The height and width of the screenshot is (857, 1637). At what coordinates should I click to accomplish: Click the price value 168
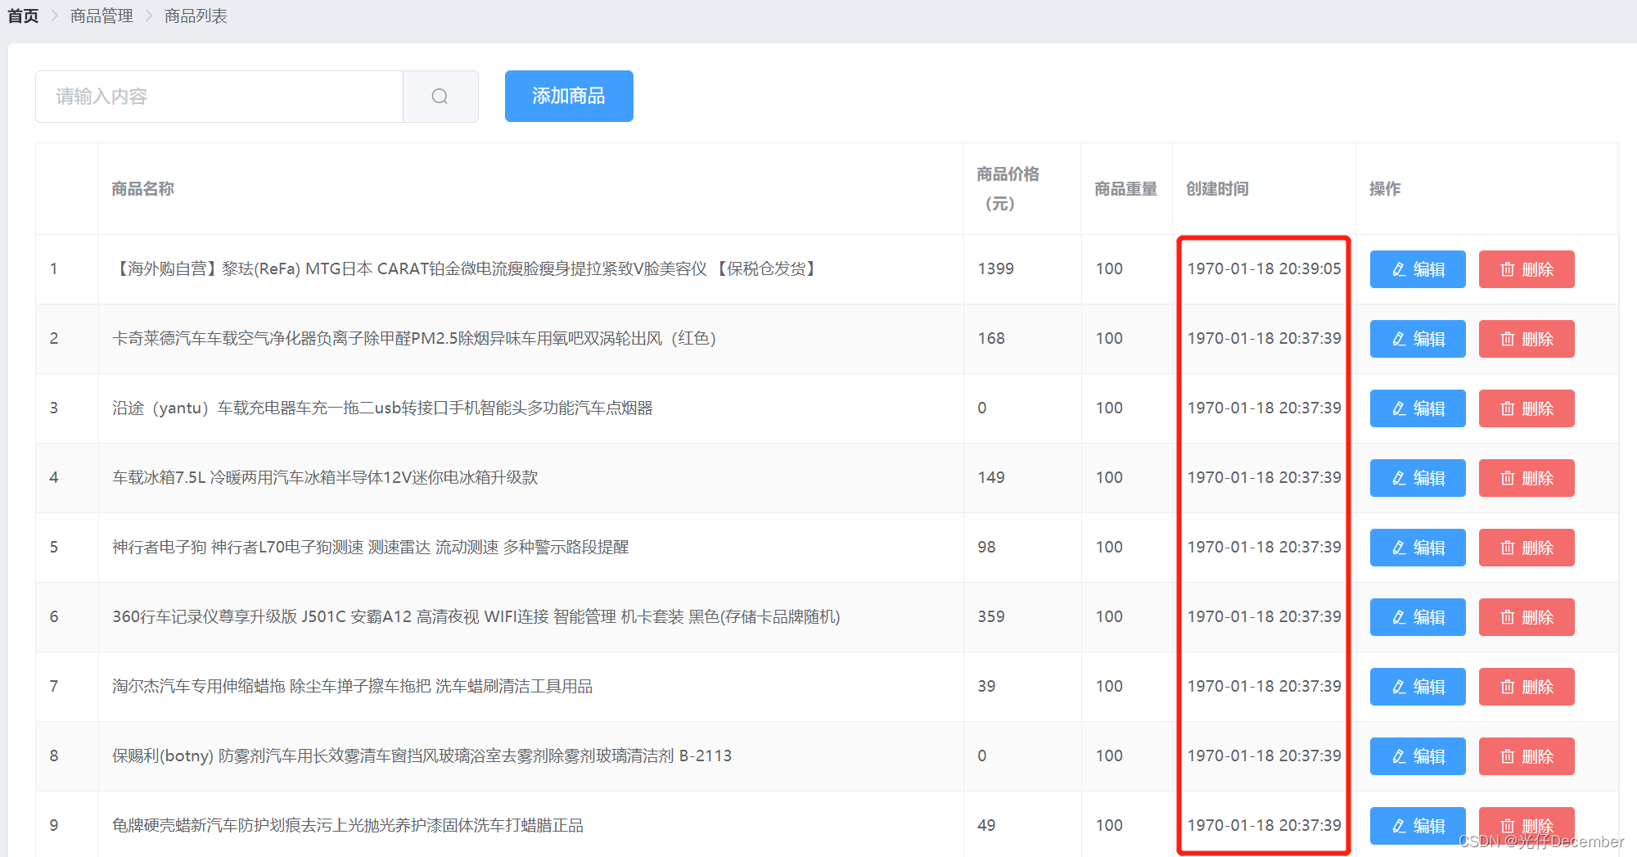pos(991,338)
